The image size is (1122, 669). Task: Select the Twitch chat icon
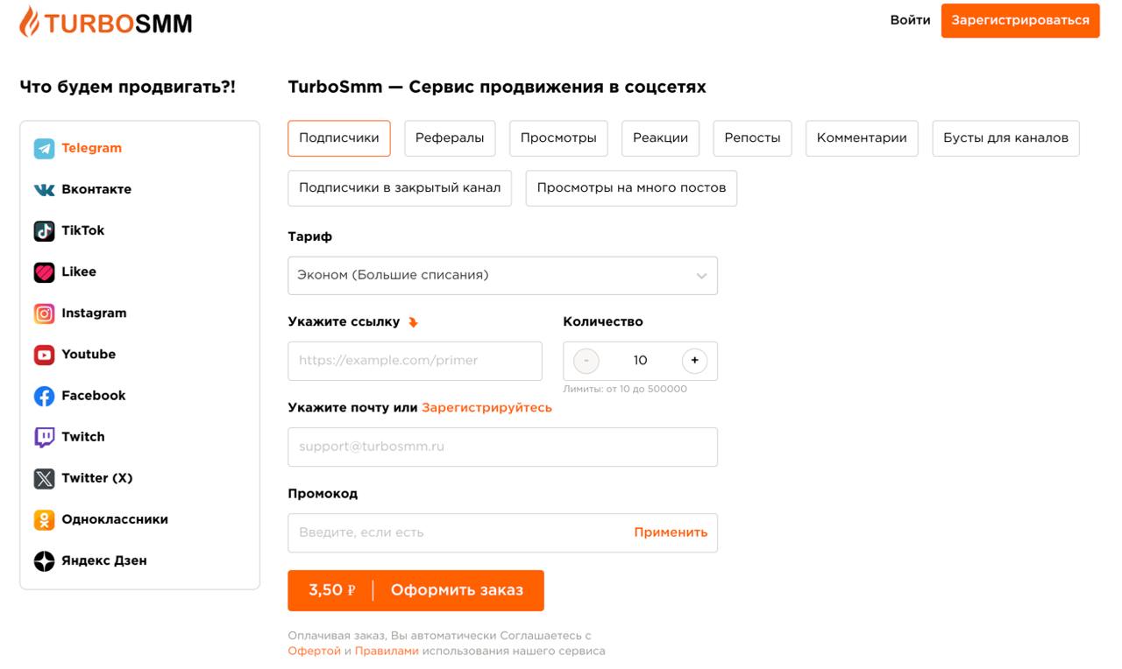point(44,437)
